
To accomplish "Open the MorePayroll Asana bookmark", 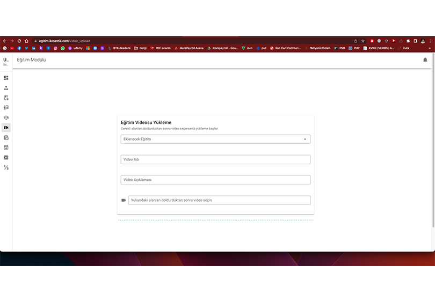I will (x=189, y=48).
